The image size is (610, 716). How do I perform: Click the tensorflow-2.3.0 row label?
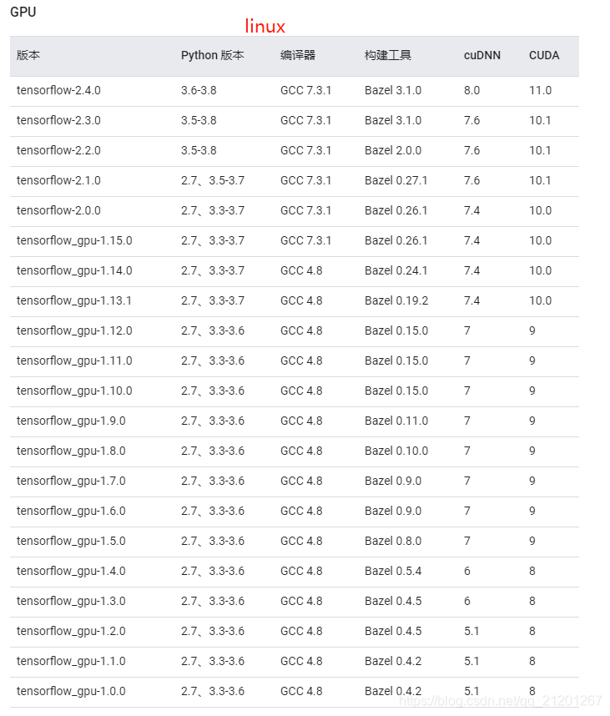[x=58, y=120]
